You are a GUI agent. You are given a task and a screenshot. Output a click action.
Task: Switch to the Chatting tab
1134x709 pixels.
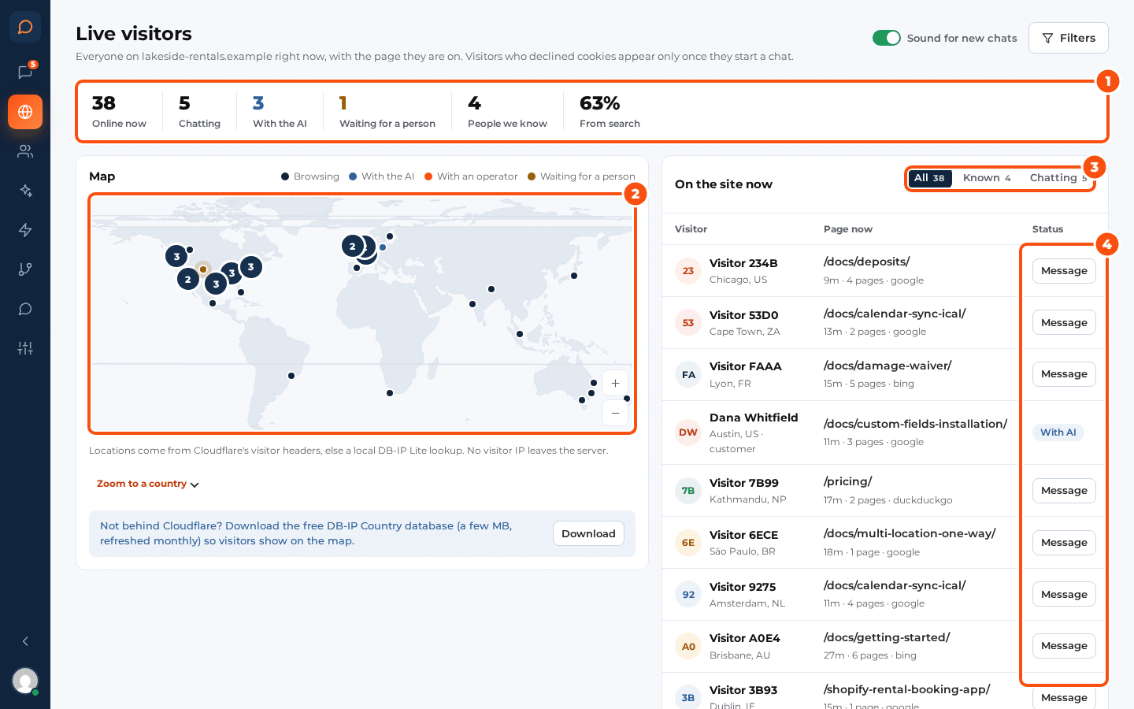(1058, 178)
